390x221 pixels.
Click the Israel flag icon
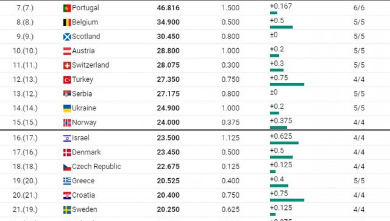67,138
